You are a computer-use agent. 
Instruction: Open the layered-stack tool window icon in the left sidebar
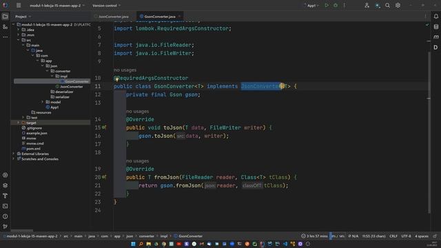coord(5,185)
